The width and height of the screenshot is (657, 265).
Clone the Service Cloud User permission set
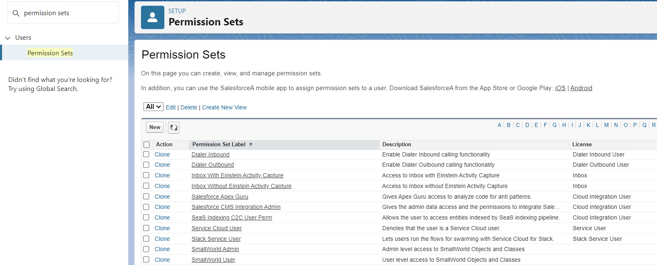point(162,228)
